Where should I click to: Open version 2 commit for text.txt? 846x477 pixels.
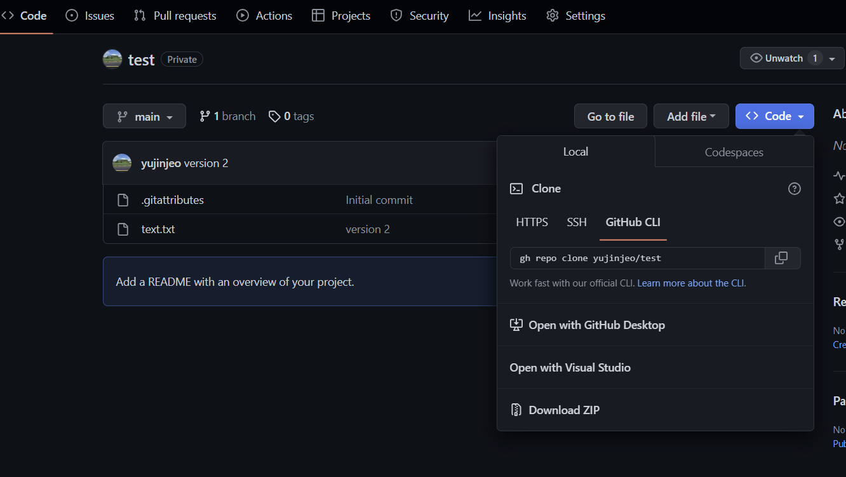368,229
